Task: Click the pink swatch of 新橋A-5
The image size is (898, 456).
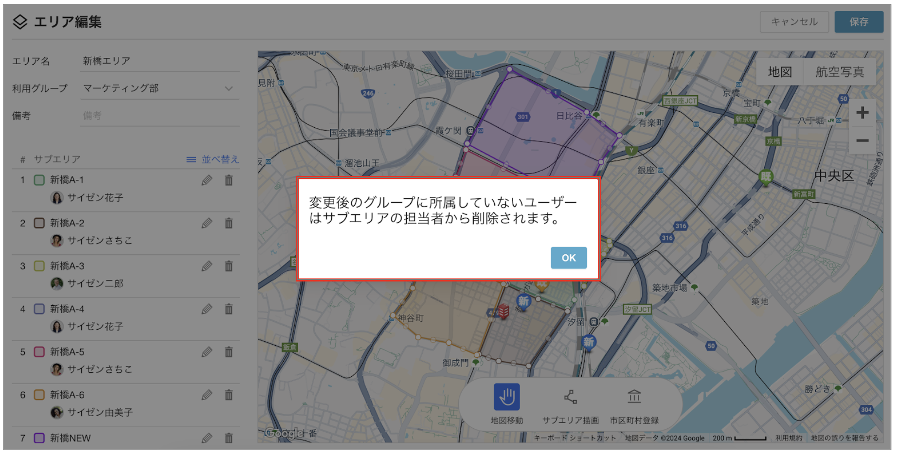Action: (39, 352)
